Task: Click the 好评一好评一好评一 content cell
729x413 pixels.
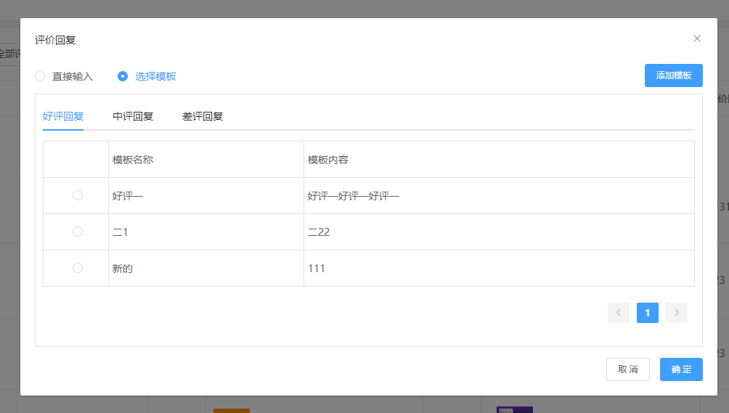Action: [x=354, y=196]
